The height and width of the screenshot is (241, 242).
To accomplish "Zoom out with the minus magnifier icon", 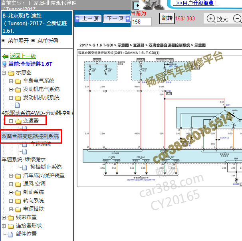I will click(x=237, y=19).
